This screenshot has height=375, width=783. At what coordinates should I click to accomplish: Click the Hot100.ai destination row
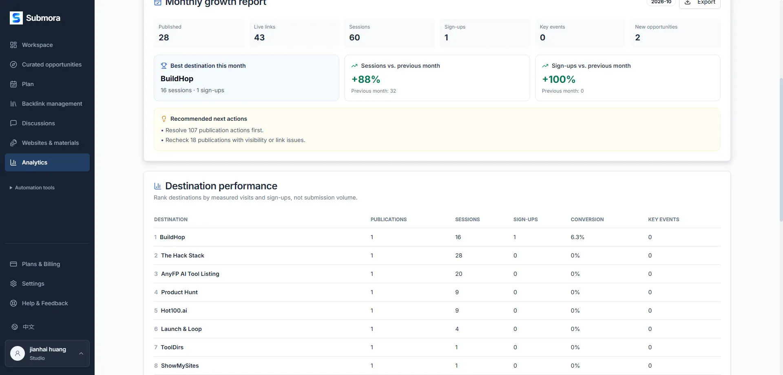(x=437, y=311)
